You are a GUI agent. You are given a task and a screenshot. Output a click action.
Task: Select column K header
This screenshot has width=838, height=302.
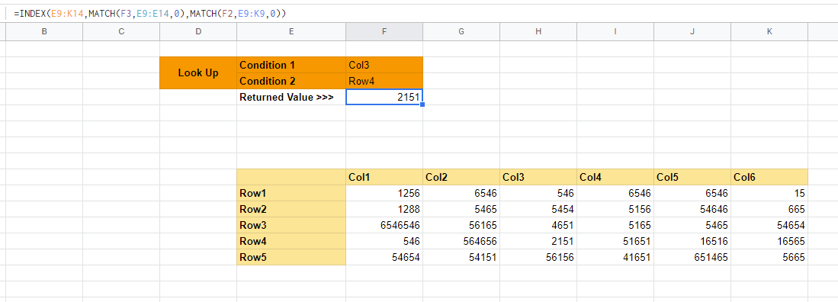coord(769,31)
